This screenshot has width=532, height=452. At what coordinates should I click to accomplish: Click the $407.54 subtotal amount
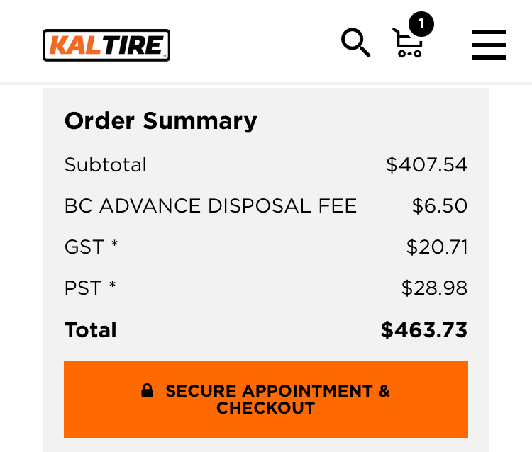426,165
